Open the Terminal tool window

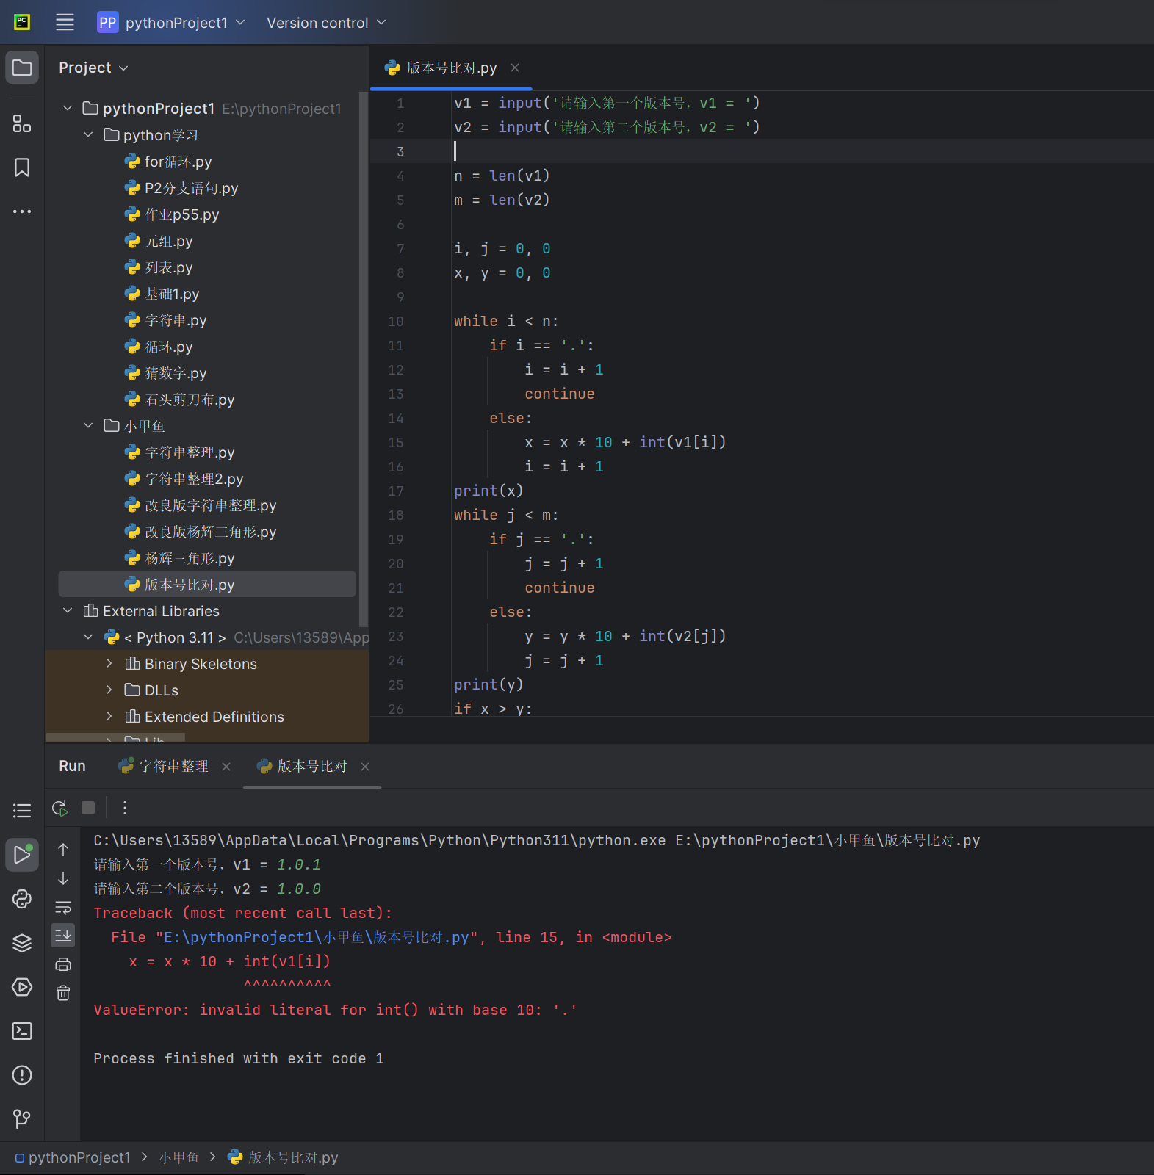tap(22, 1031)
